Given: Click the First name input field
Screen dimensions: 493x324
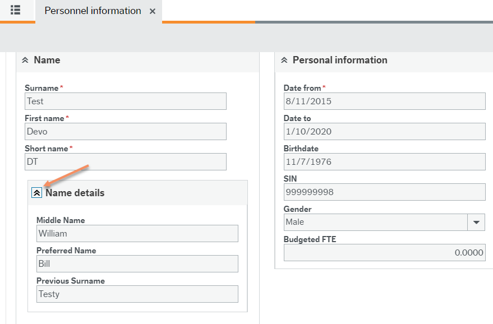Looking at the screenshot, I should click(126, 132).
